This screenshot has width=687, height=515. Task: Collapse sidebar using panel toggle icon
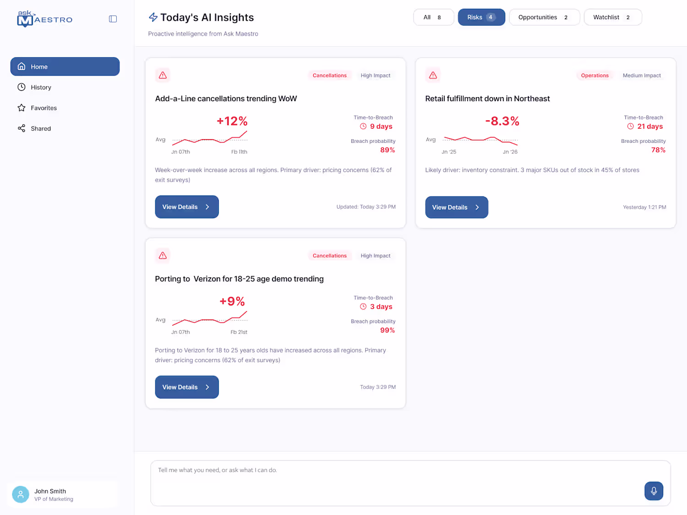pyautogui.click(x=113, y=19)
